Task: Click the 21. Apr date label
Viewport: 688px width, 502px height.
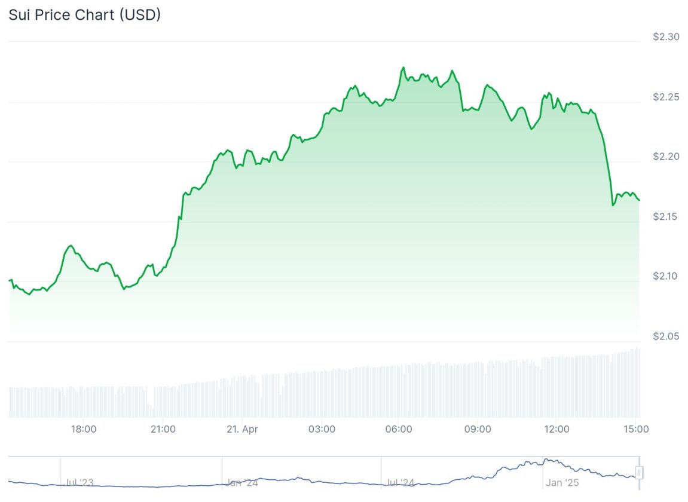Action: [x=242, y=429]
